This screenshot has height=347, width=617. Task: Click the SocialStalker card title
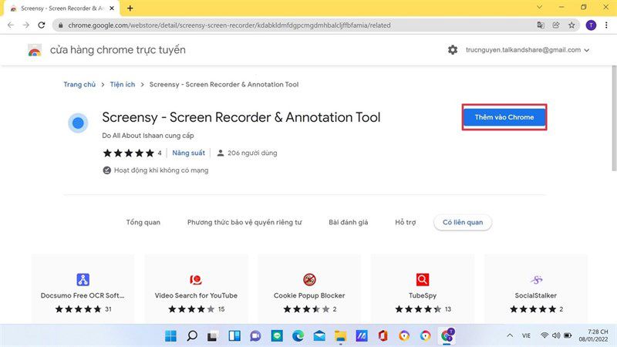click(535, 295)
